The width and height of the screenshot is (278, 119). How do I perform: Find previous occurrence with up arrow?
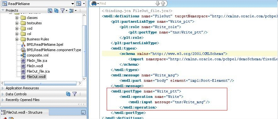[163, 3]
